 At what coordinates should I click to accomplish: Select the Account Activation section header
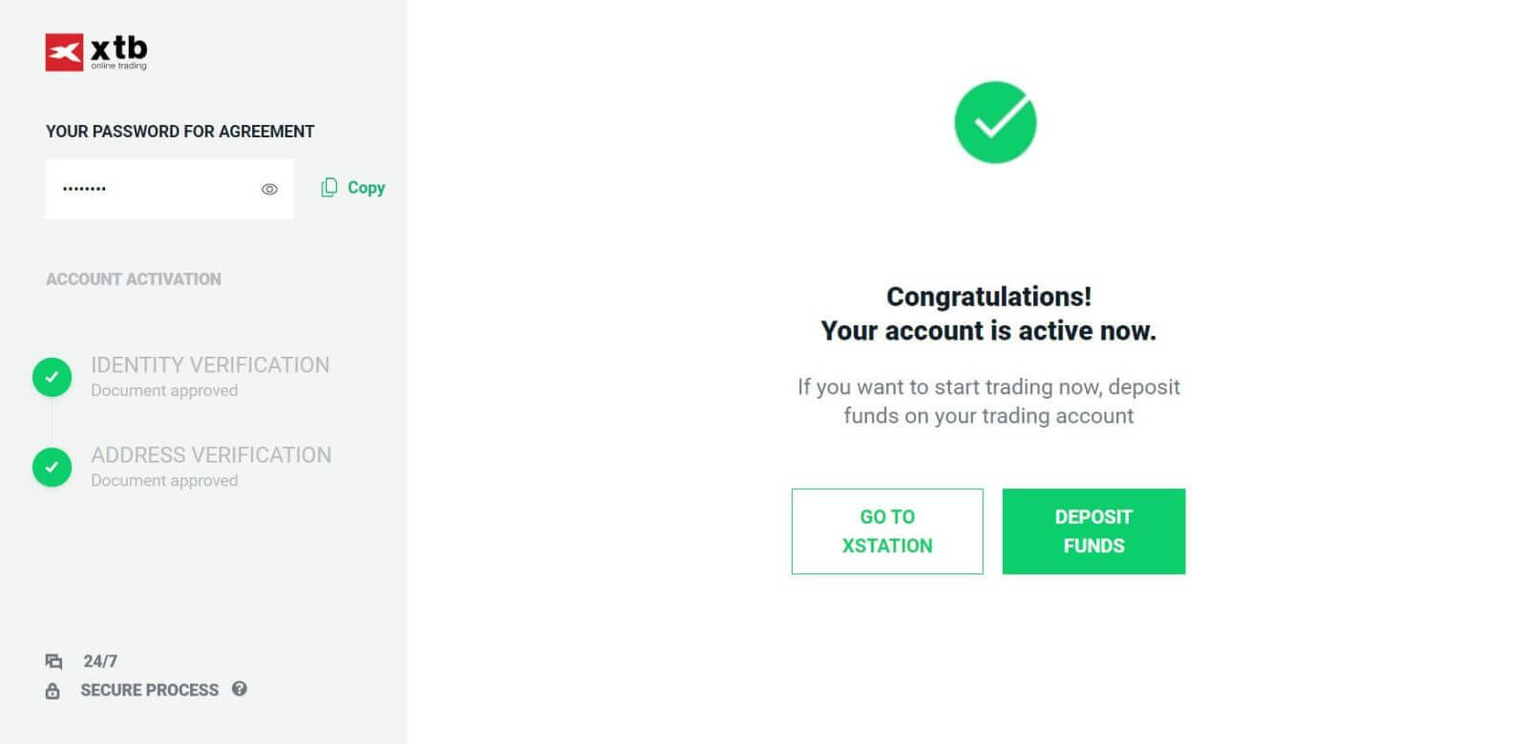[133, 279]
